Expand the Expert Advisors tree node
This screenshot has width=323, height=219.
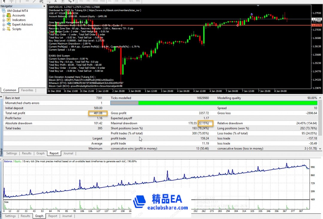tap(4, 24)
